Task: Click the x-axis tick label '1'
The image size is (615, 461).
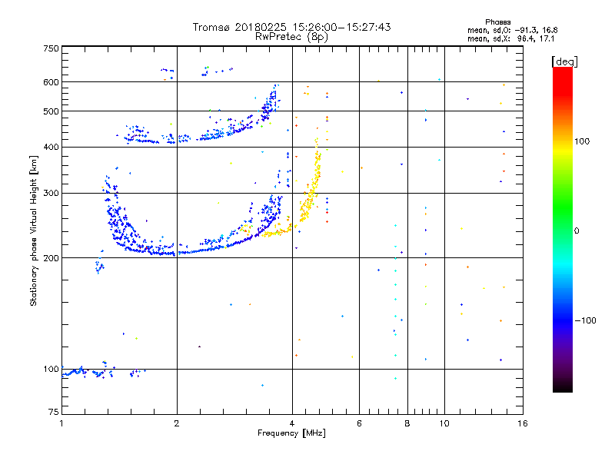Action: click(x=61, y=423)
